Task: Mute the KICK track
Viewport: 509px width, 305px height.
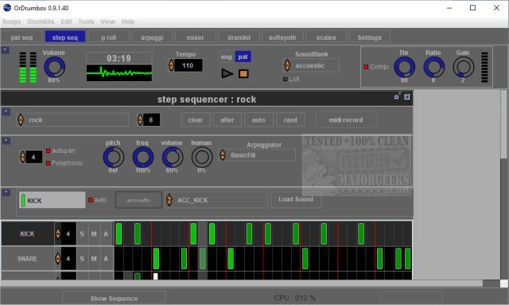Action: [94, 234]
